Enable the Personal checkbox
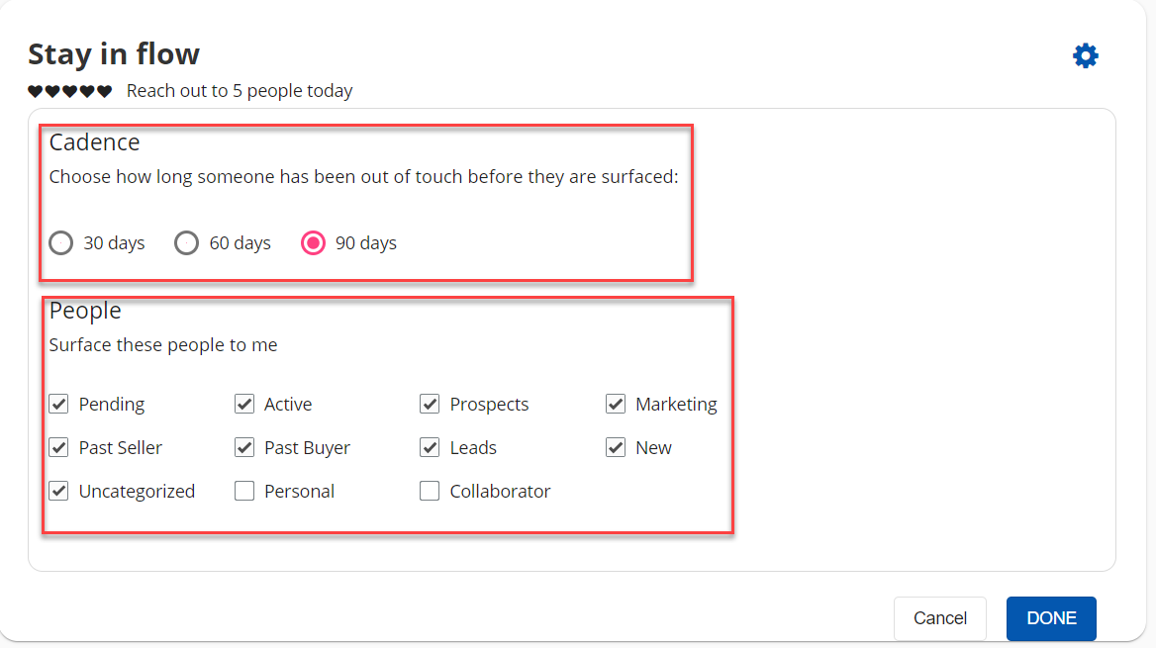 (x=244, y=491)
